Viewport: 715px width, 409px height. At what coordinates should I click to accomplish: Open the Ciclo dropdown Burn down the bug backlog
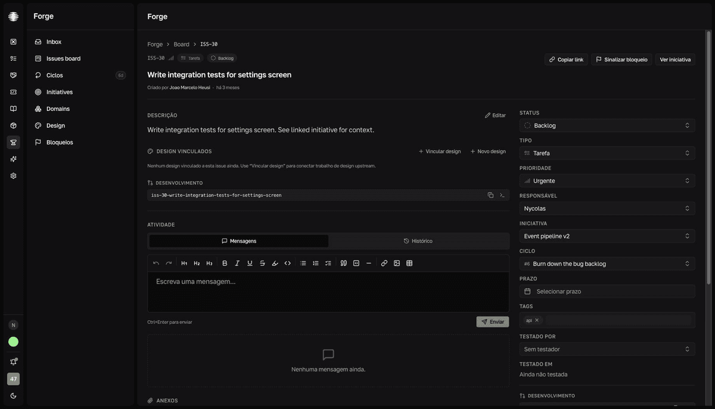pyautogui.click(x=607, y=264)
